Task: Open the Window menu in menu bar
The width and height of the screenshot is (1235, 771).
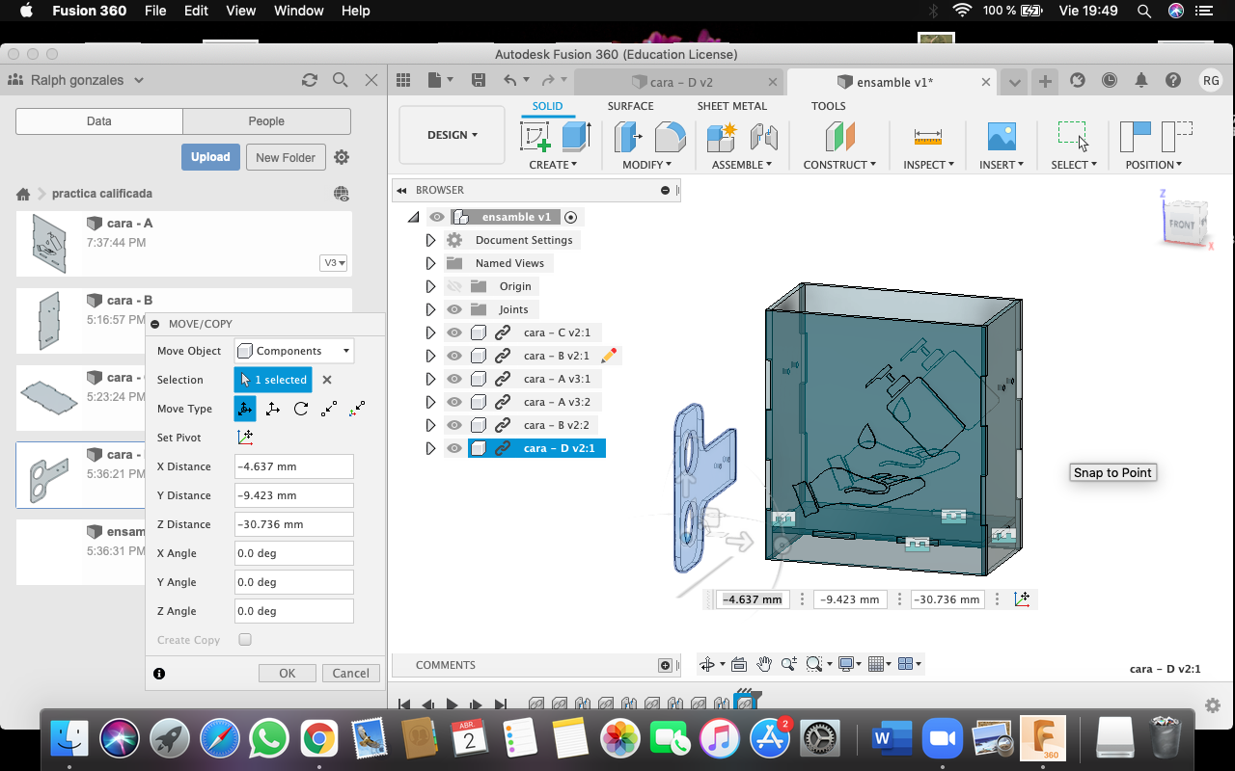Action: point(299,11)
